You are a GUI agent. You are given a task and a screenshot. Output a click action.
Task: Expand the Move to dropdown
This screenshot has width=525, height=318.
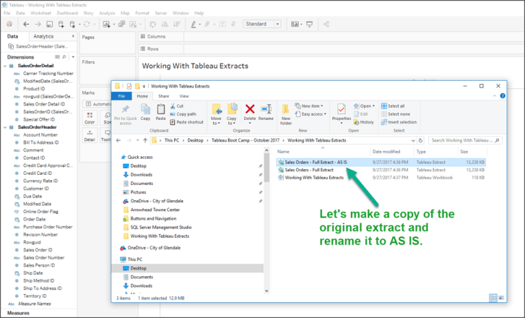coord(217,123)
